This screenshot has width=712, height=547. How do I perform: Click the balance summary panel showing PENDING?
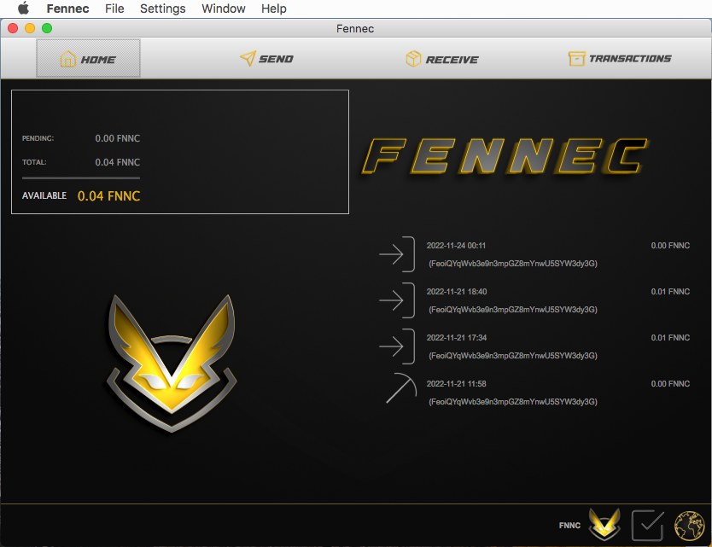click(x=179, y=151)
